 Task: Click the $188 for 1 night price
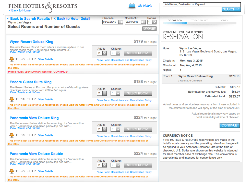click(145, 82)
